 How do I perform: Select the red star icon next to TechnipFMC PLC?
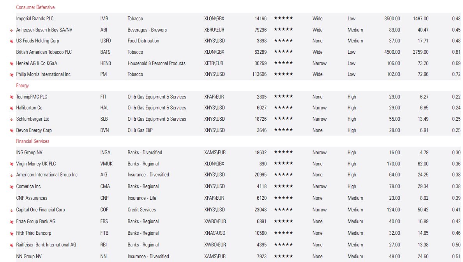point(12,97)
